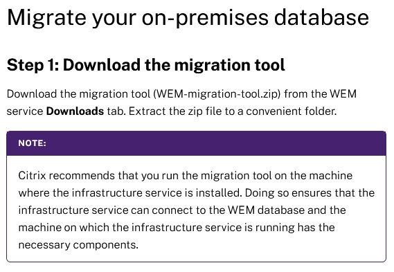The height and width of the screenshot is (272, 394).
Task: Click 'migration tool' in the bold heading
Action: [230, 65]
